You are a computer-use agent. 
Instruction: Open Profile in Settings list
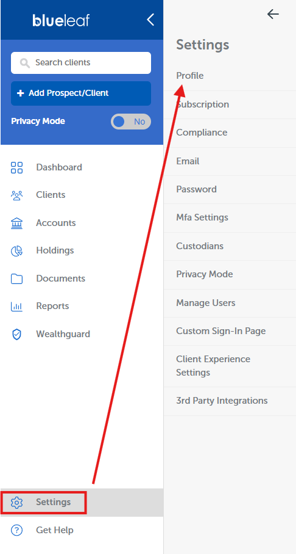tap(230, 76)
